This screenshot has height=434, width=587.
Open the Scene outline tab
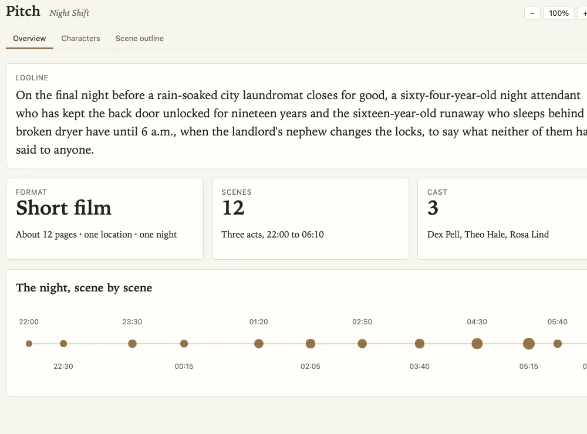[139, 39]
